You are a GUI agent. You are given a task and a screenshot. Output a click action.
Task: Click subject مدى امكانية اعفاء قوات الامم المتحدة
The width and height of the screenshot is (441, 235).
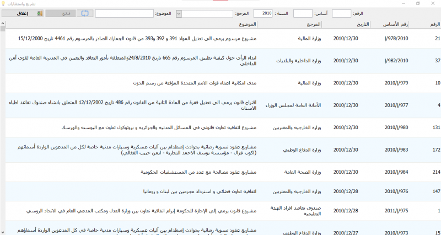(195, 83)
